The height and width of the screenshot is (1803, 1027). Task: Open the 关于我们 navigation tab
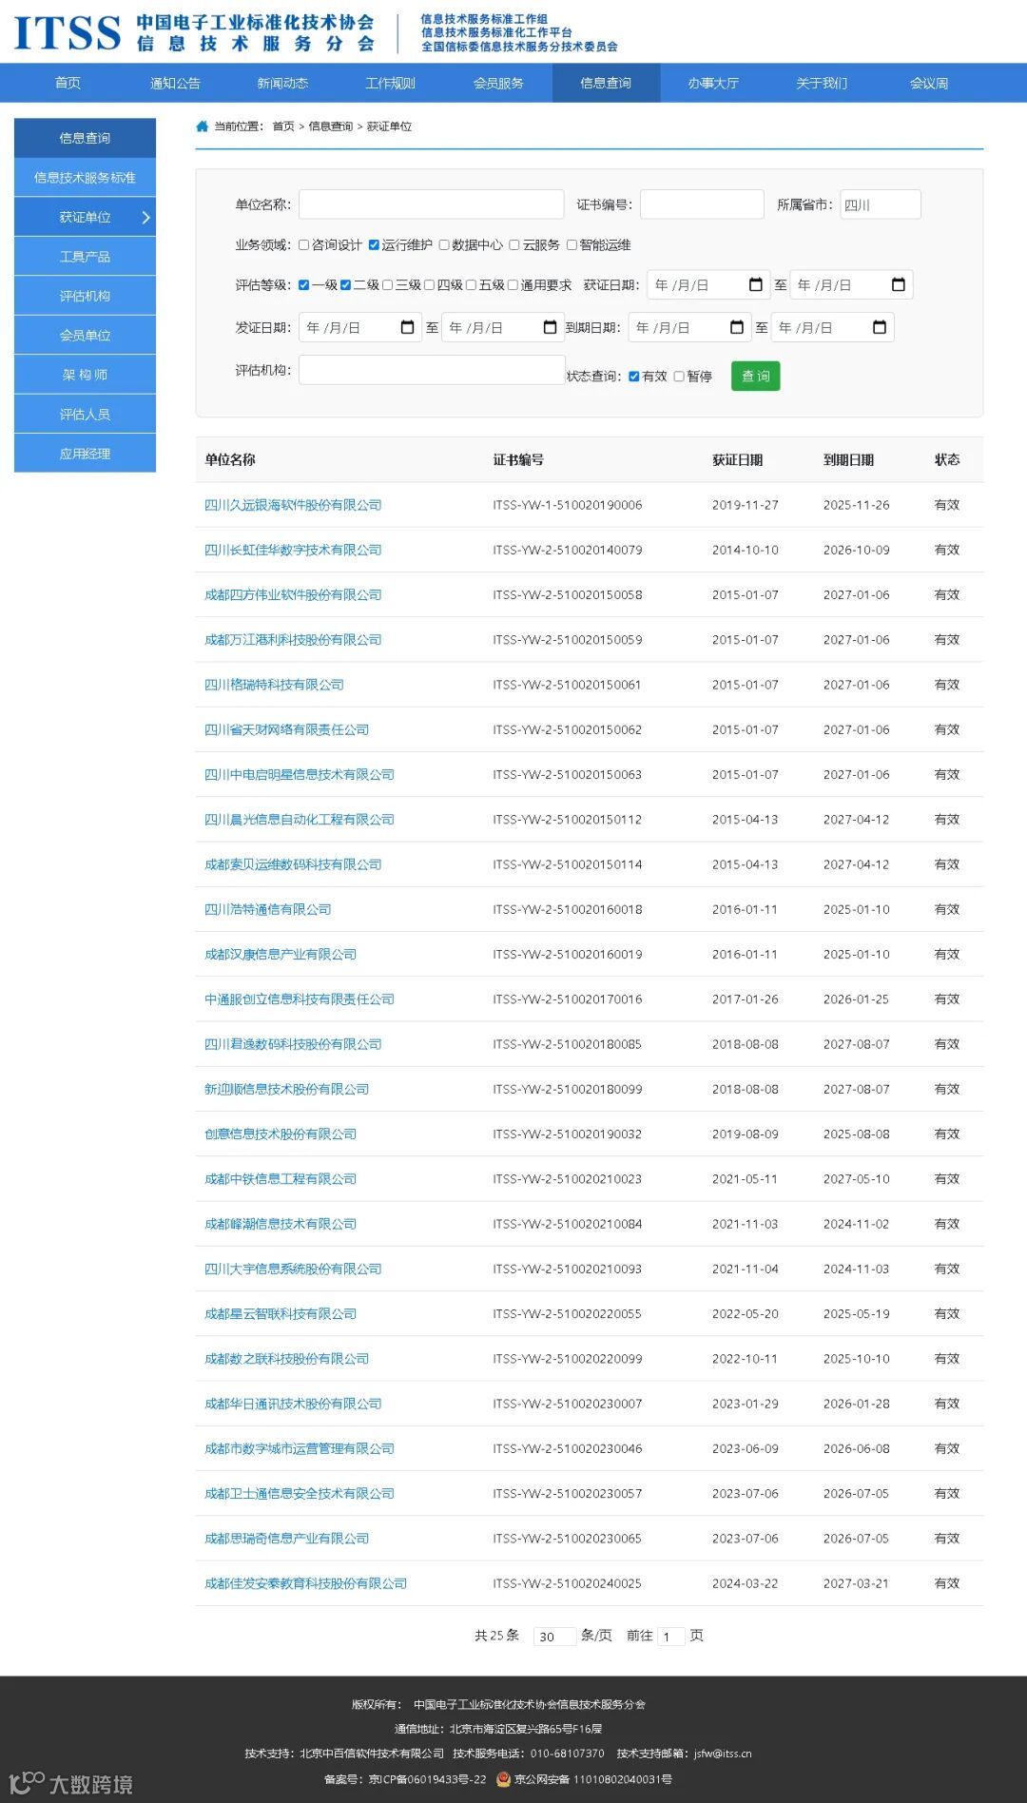pos(822,83)
